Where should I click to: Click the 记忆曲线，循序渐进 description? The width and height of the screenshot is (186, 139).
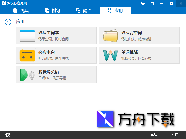[x=136, y=39]
